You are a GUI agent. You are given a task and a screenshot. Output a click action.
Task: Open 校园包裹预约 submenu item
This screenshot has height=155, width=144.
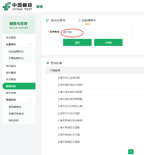tap(16, 52)
